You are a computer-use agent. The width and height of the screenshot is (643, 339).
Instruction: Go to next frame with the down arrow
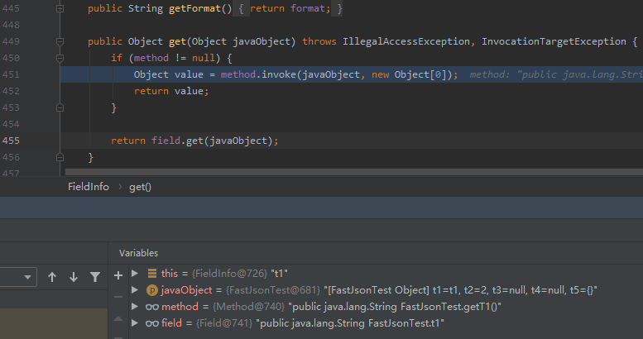74,277
